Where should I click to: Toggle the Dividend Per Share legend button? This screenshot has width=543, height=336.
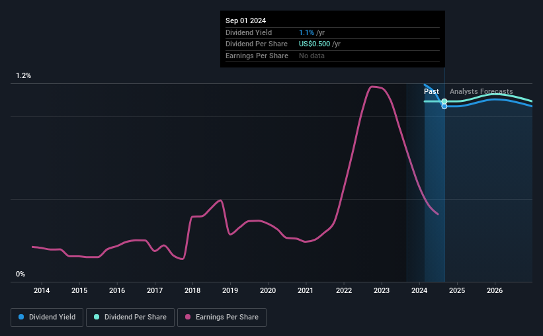point(130,317)
